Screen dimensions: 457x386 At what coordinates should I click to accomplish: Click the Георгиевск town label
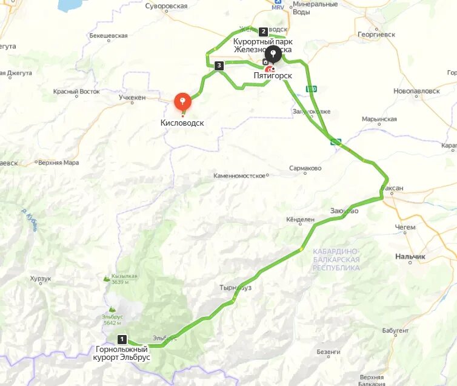(376, 35)
